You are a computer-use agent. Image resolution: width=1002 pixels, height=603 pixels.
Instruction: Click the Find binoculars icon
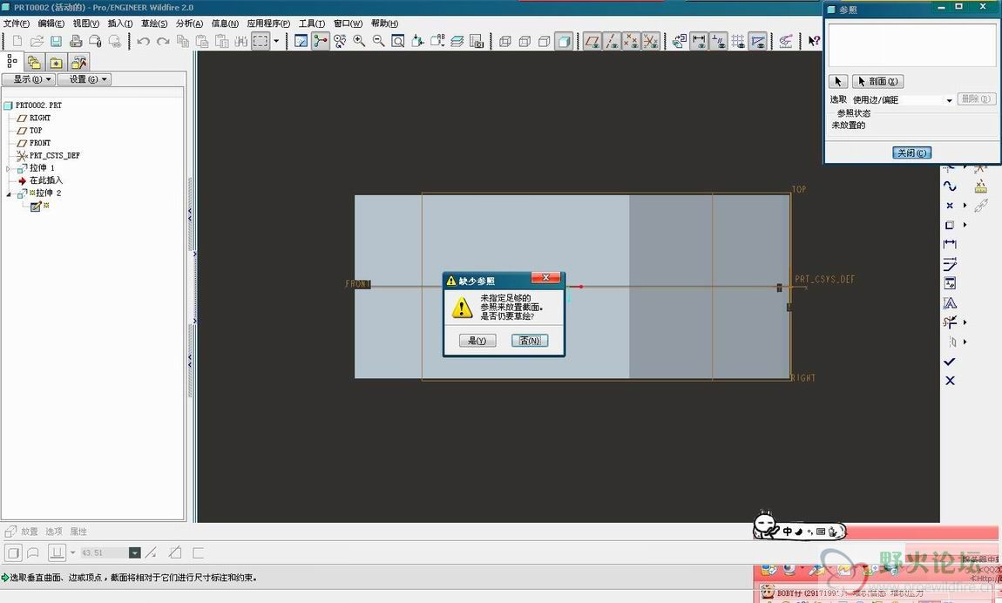pyautogui.click(x=240, y=41)
